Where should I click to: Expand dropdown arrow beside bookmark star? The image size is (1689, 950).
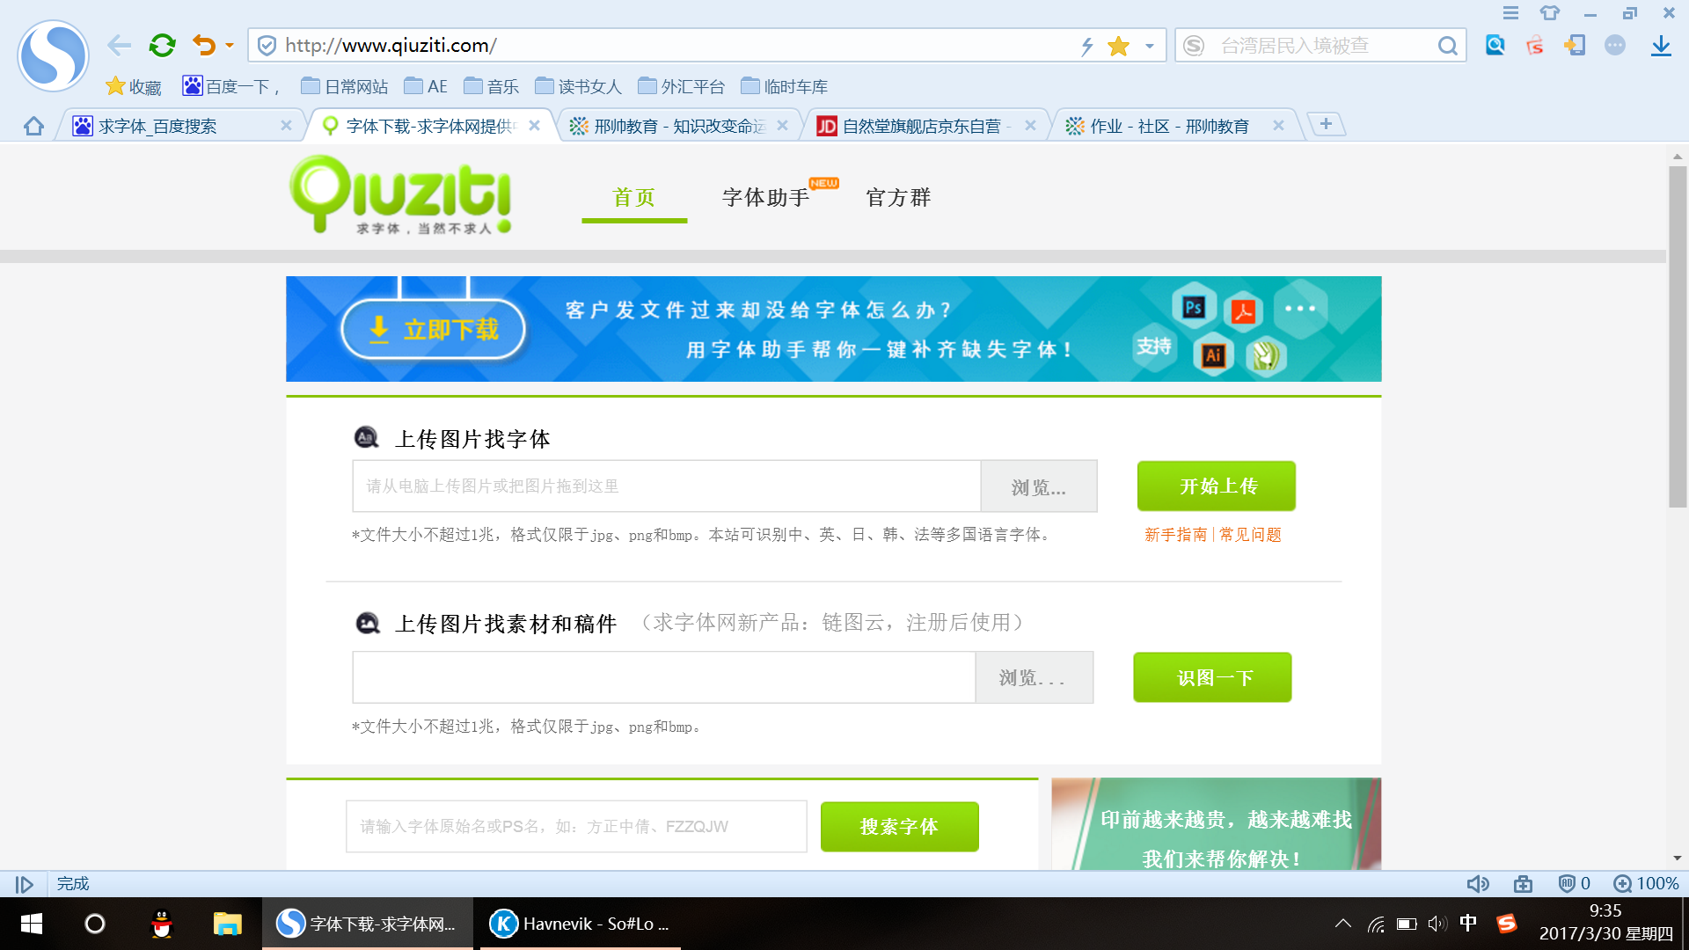[1149, 46]
